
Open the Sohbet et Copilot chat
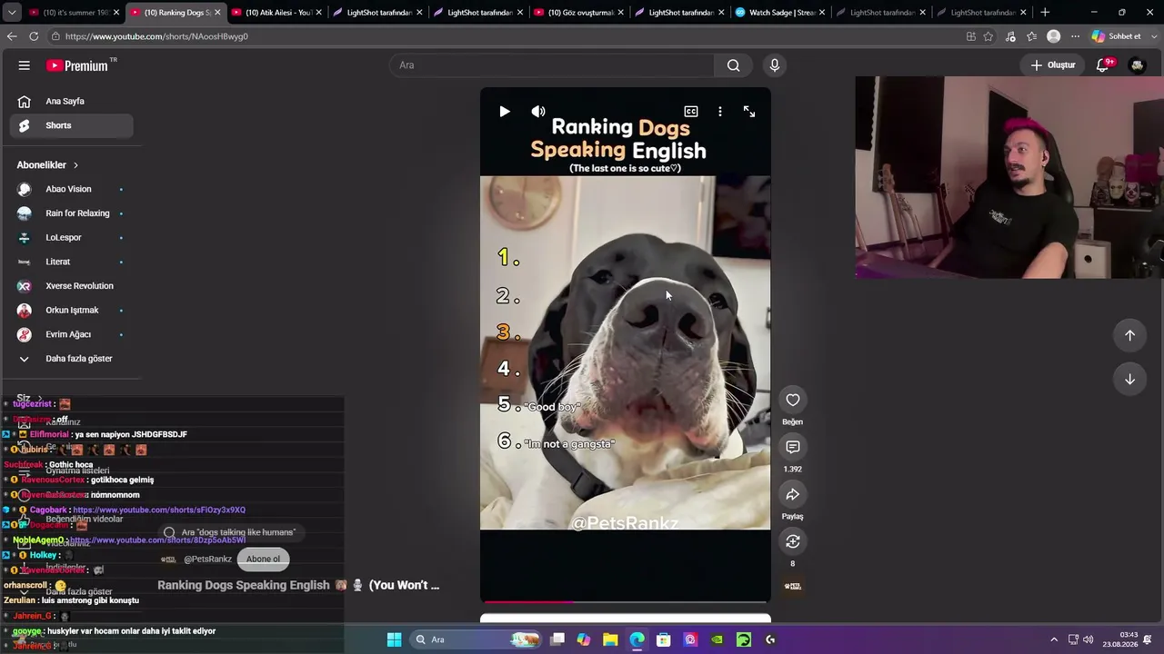[1117, 36]
